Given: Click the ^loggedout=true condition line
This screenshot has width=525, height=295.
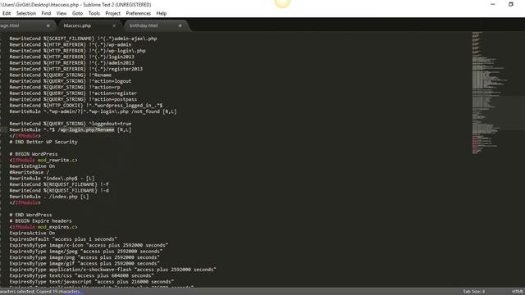Looking at the screenshot, I should 71,124.
